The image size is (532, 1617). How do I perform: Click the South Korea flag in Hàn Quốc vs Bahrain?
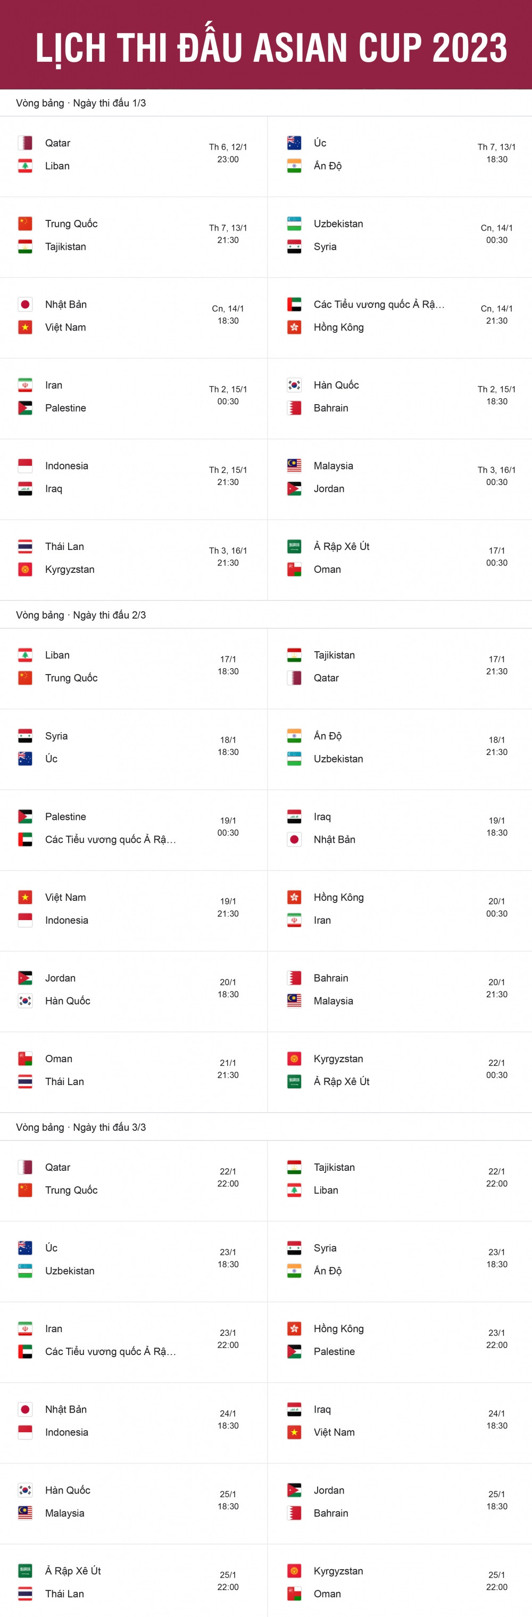294,385
